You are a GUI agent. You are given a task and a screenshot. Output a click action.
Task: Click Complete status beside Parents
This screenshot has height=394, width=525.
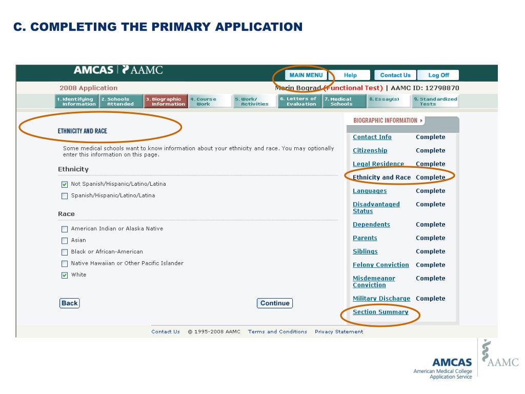pos(430,238)
